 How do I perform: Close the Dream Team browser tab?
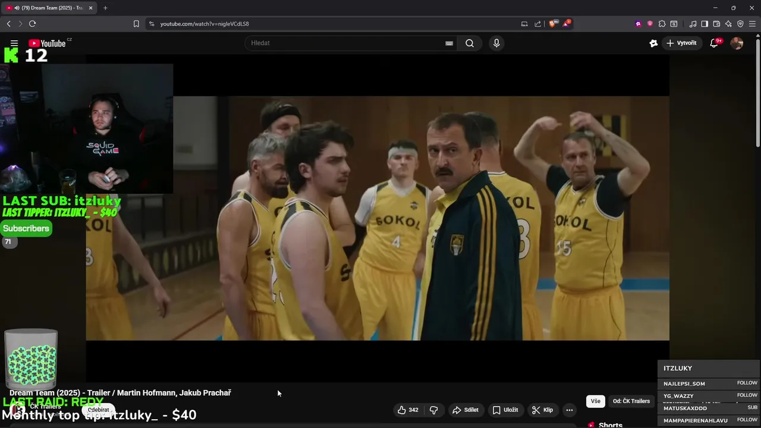tap(91, 8)
